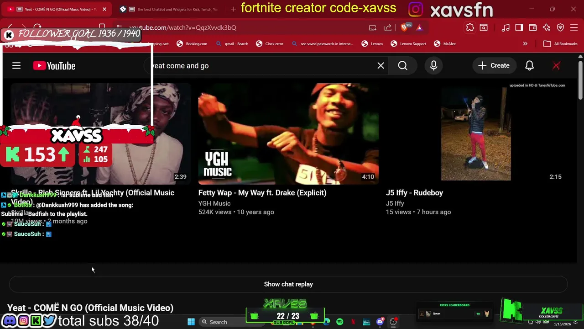Select the video title Yeat - COMË N GO

click(x=90, y=308)
